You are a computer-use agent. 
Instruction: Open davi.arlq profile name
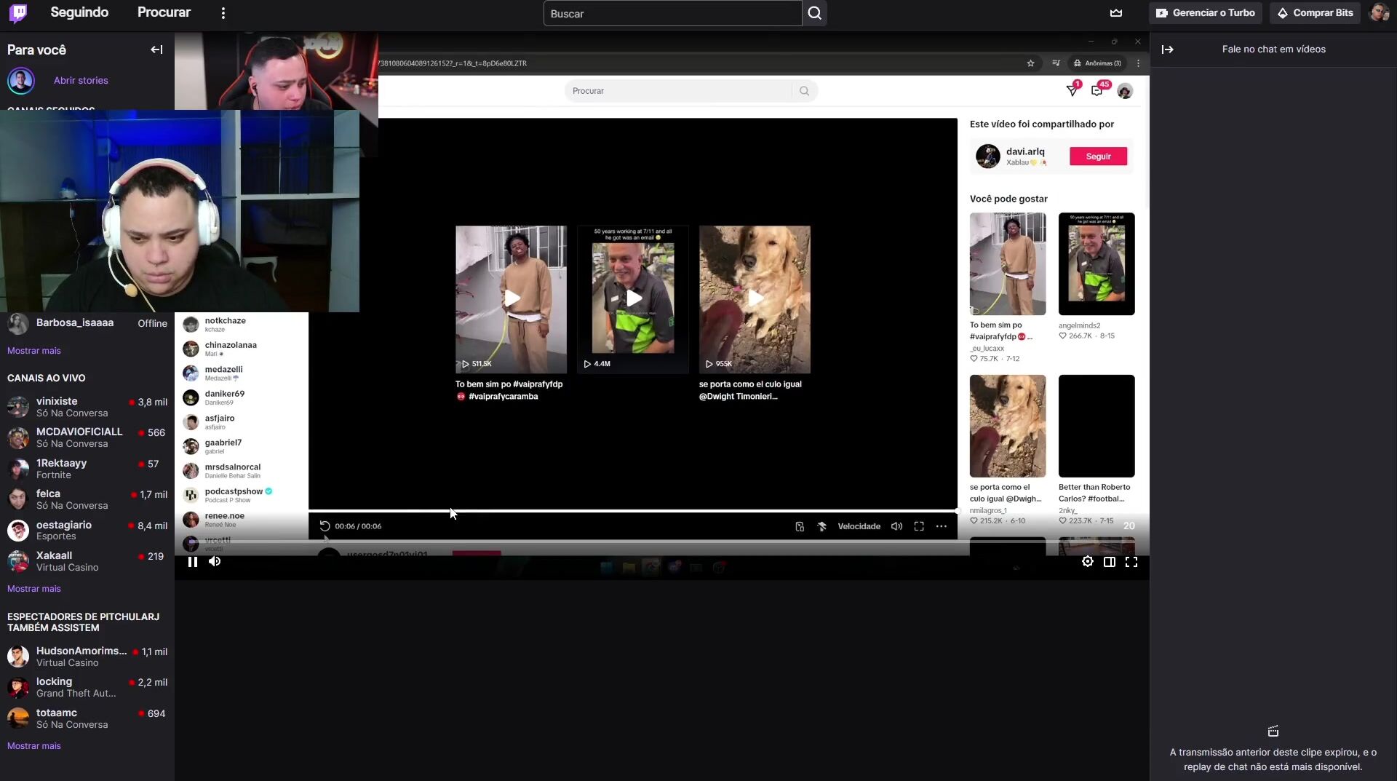coord(1025,151)
